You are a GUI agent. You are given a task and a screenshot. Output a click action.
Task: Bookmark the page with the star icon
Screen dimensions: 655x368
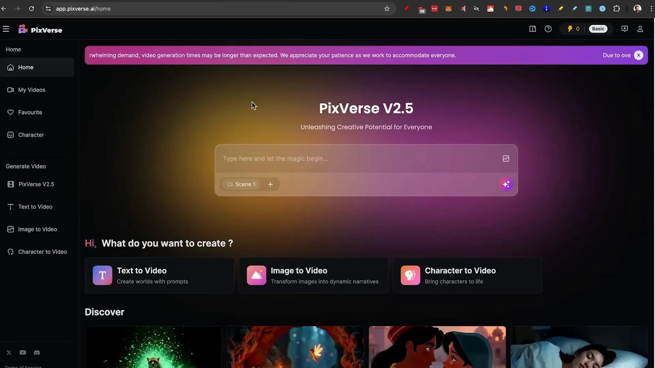pos(387,9)
